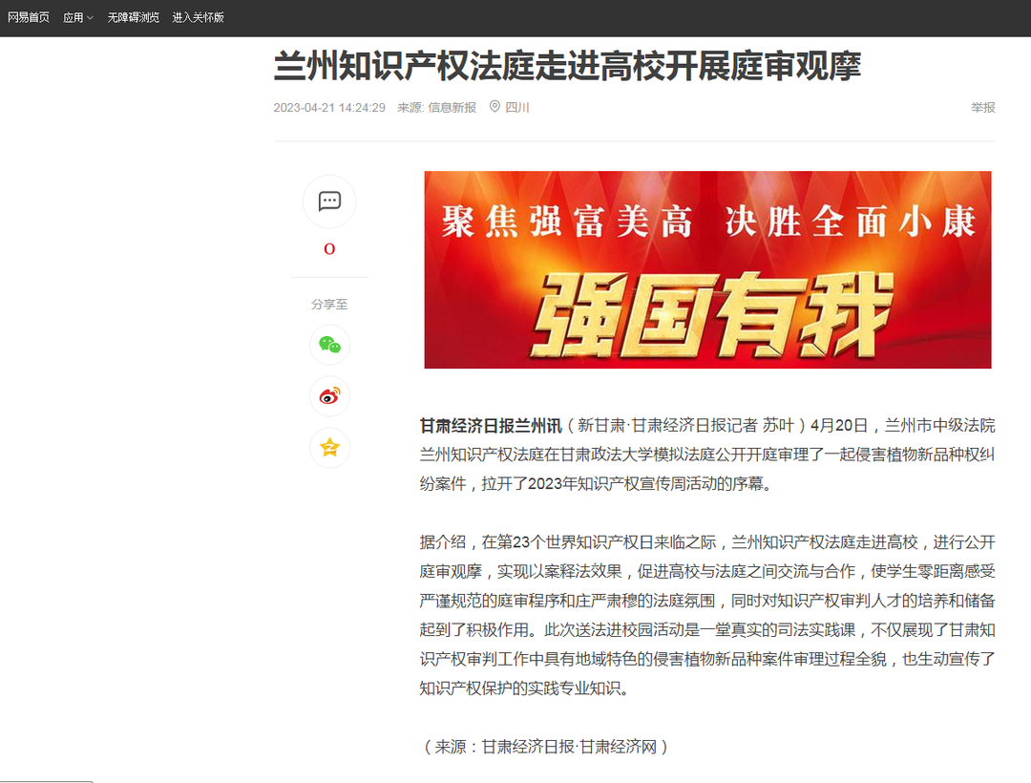Select the article headline 兰州知识产权法庭走进高校开展庭审观摩
1031x783 pixels.
tap(567, 66)
